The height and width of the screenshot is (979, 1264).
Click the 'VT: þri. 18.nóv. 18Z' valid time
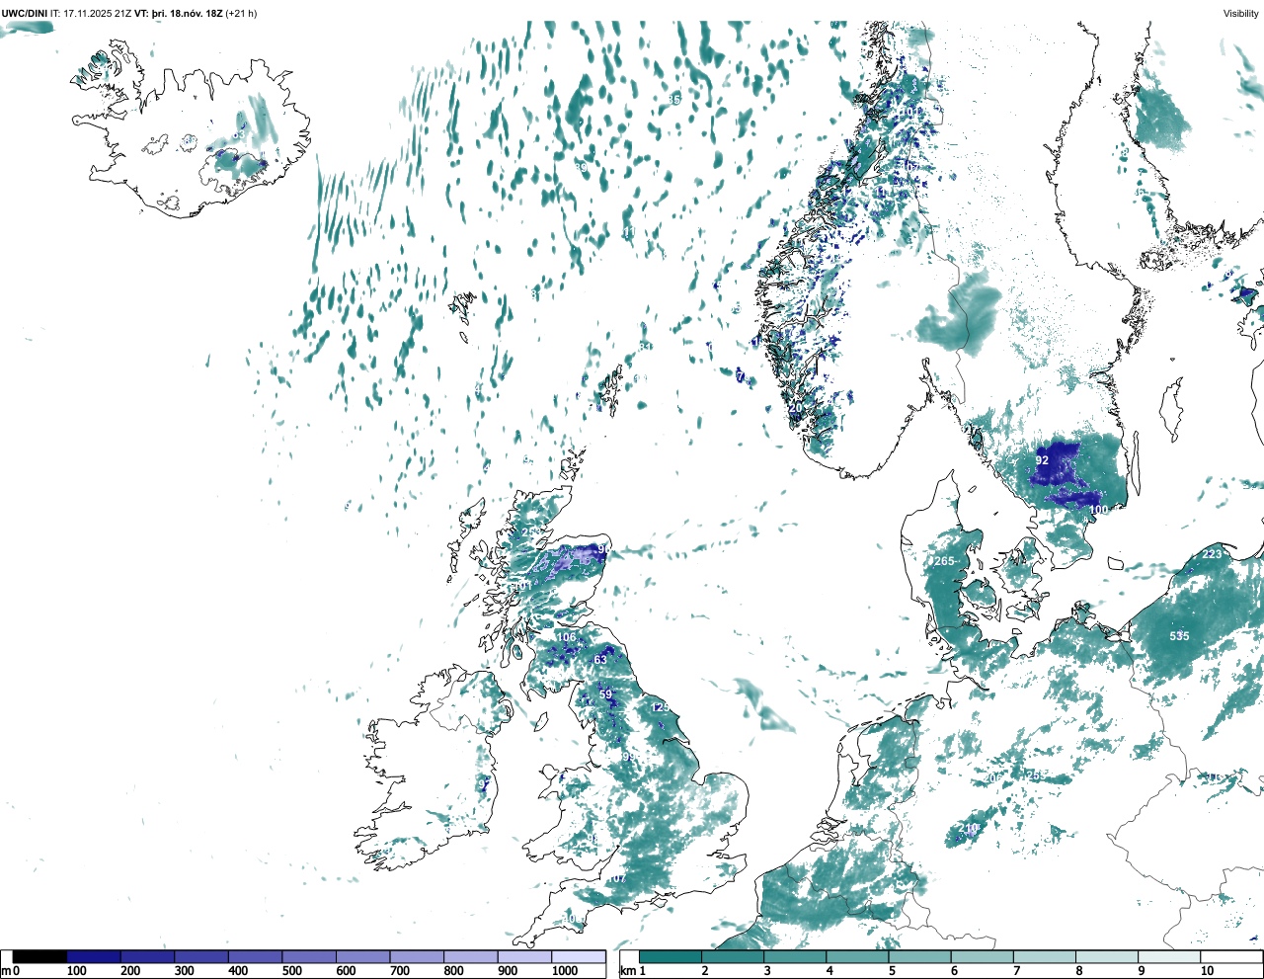[x=179, y=14]
